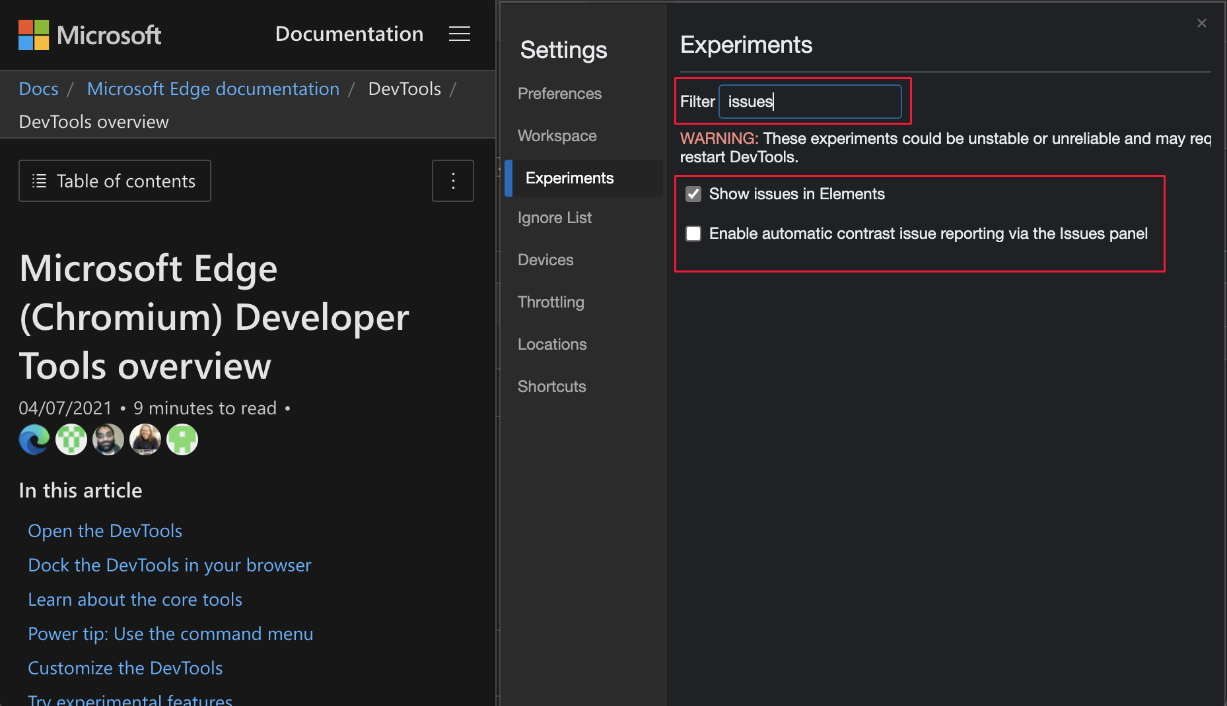Click the woman contributor avatar
Image resolution: width=1227 pixels, height=706 pixels.
[145, 439]
